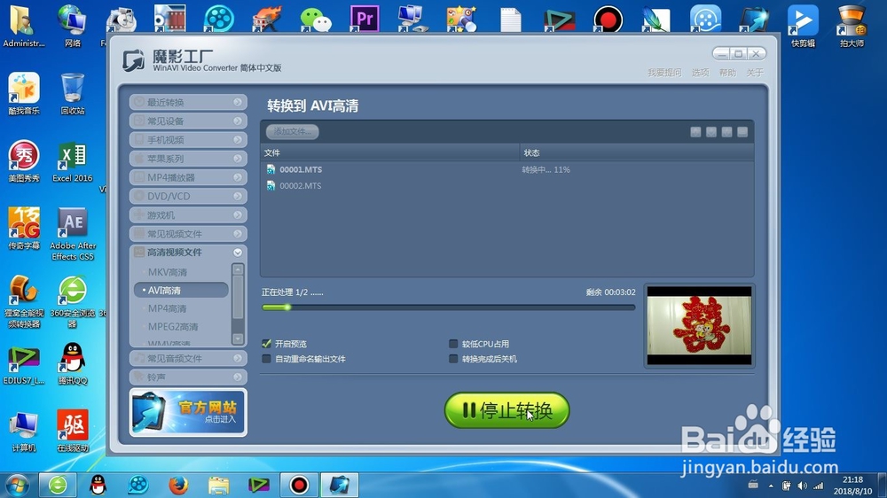The width and height of the screenshot is (887, 498).
Task: Open the 计算机 desktop icon
Action: 24,432
